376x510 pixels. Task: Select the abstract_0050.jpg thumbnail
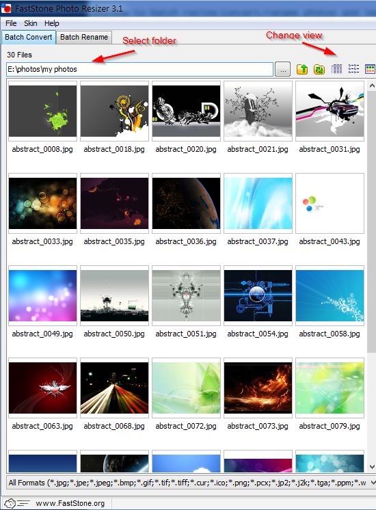114,295
